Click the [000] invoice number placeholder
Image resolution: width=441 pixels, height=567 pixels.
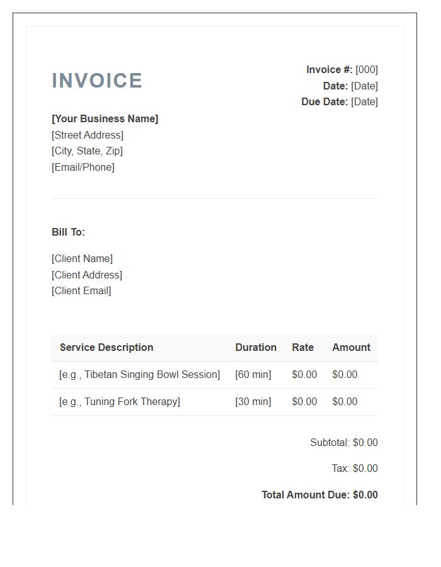point(367,69)
